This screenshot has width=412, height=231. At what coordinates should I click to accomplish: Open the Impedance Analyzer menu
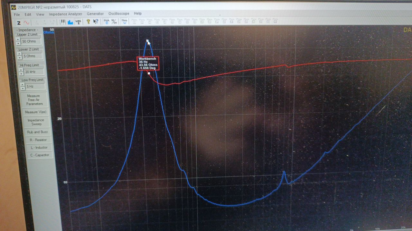65,14
